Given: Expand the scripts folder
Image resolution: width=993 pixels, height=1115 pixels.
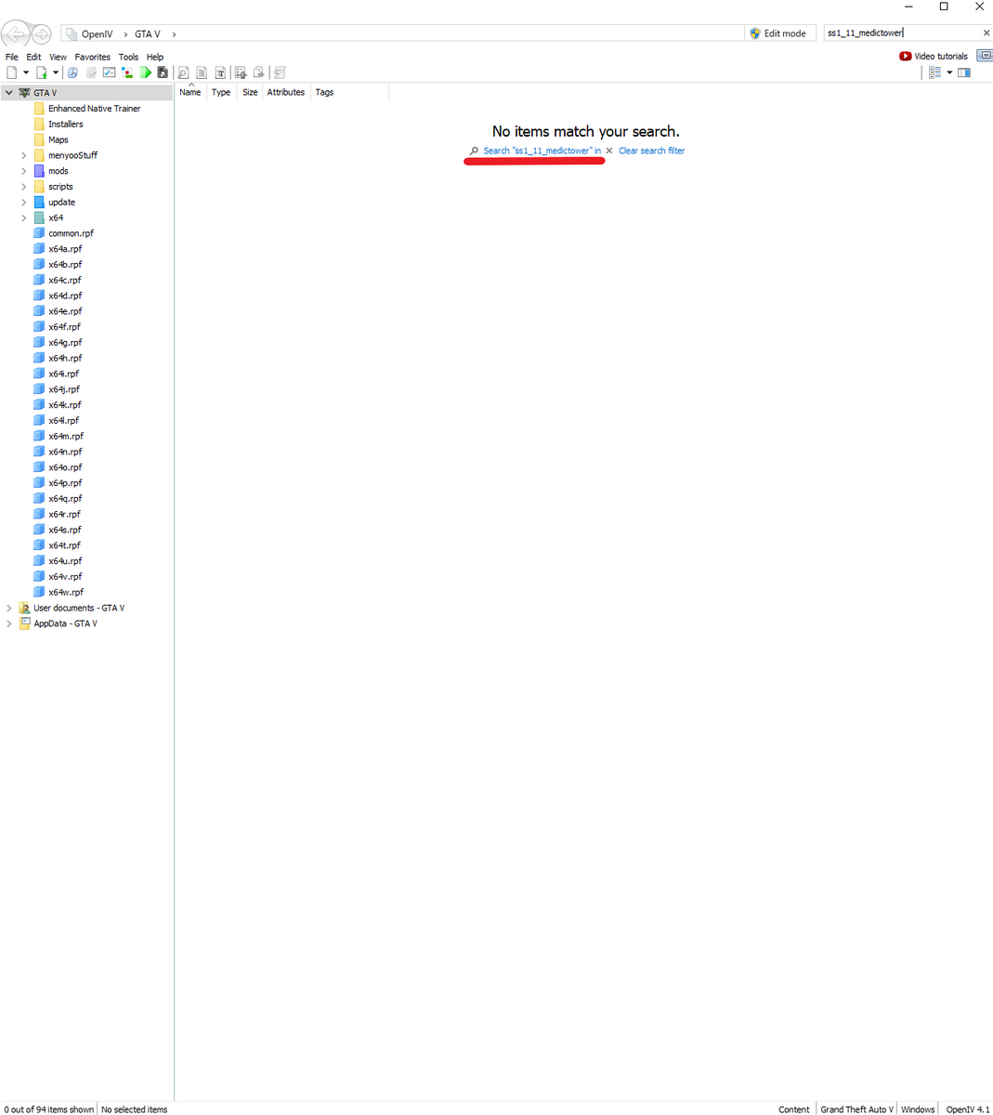Looking at the screenshot, I should [x=24, y=187].
